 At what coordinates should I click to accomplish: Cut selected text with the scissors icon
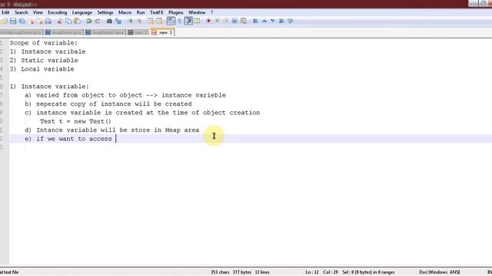point(60,21)
